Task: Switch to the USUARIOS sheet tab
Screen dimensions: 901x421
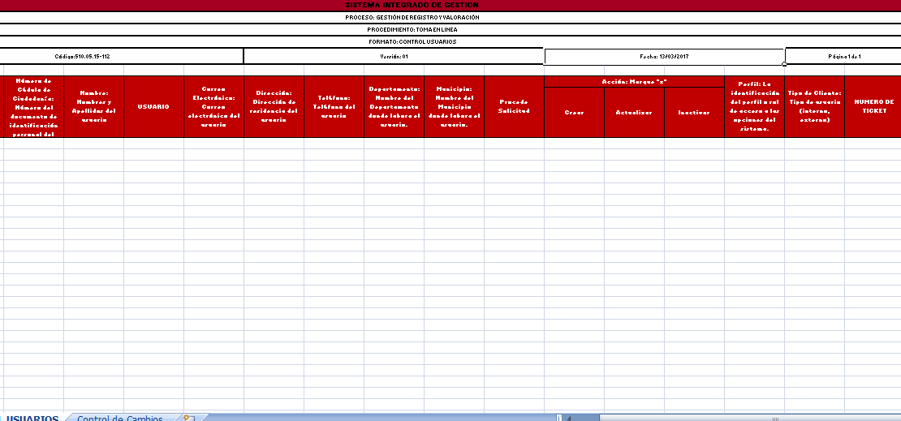Action: tap(32, 418)
